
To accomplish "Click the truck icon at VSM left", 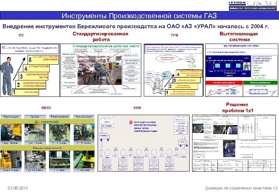I will pyautogui.click(x=104, y=137).
